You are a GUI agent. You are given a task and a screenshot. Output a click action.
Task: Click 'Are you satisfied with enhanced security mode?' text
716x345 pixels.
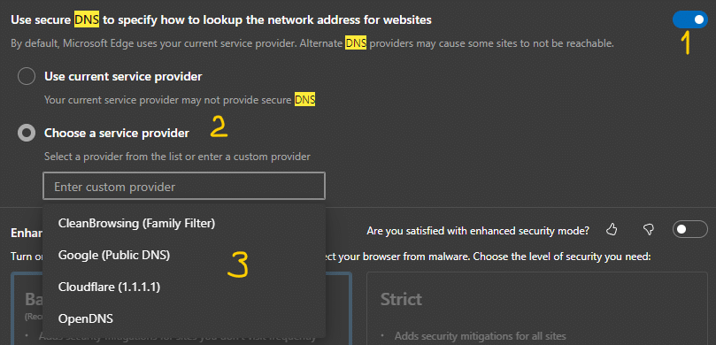pos(478,231)
